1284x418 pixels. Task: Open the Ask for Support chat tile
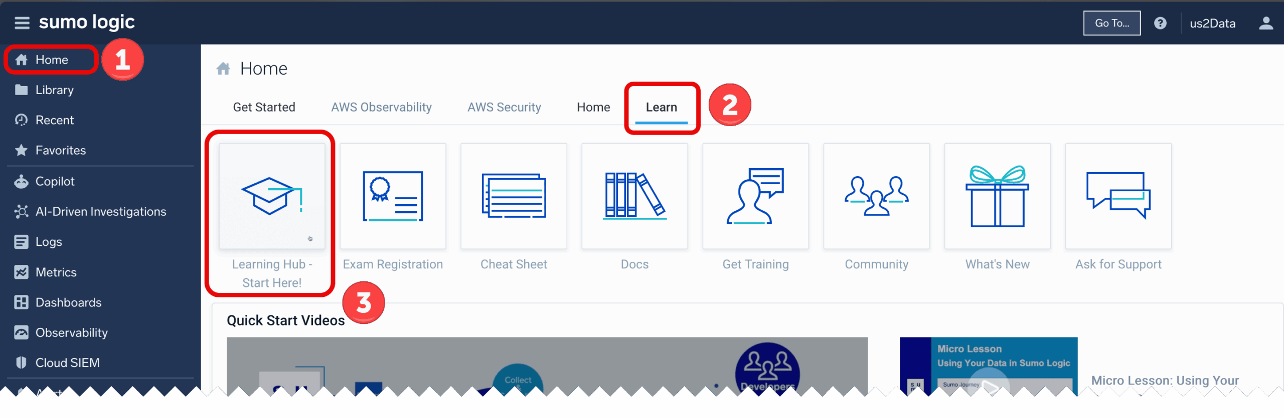[1118, 196]
